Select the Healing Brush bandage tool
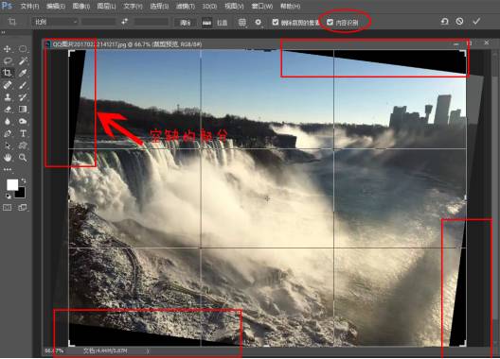Image resolution: width=500 pixels, height=359 pixels. coord(7,85)
